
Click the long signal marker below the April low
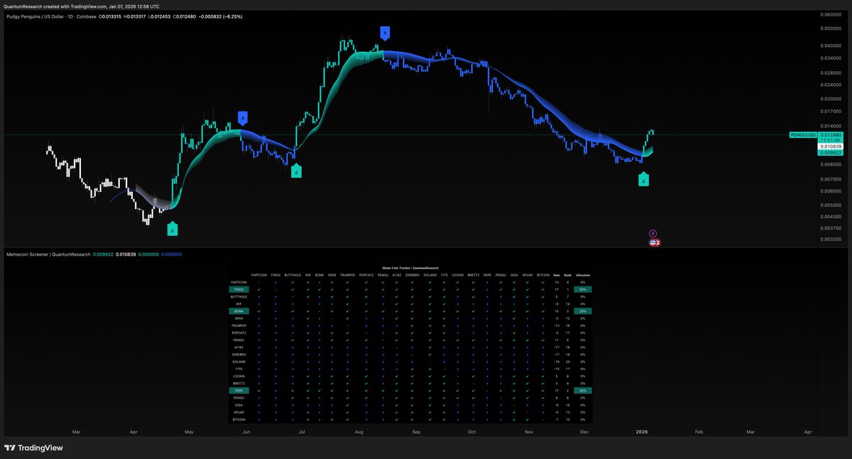coord(173,229)
